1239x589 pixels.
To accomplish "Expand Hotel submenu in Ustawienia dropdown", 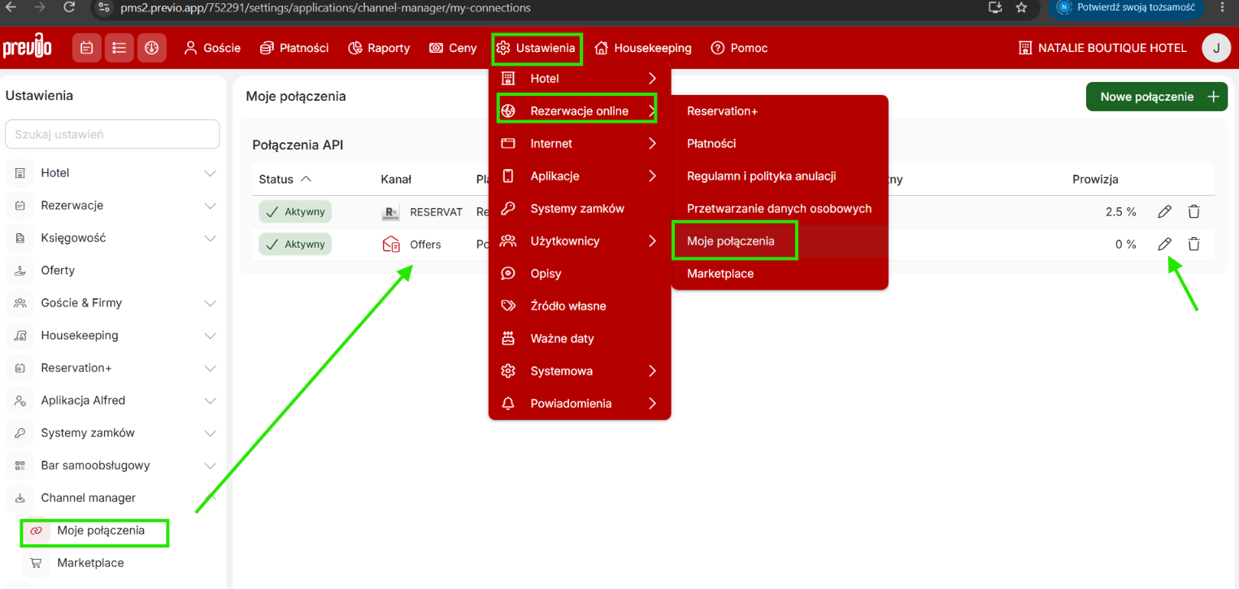I will pos(580,79).
